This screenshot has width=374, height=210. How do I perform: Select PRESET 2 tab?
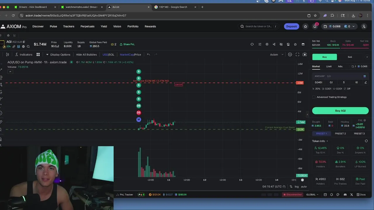(340, 134)
